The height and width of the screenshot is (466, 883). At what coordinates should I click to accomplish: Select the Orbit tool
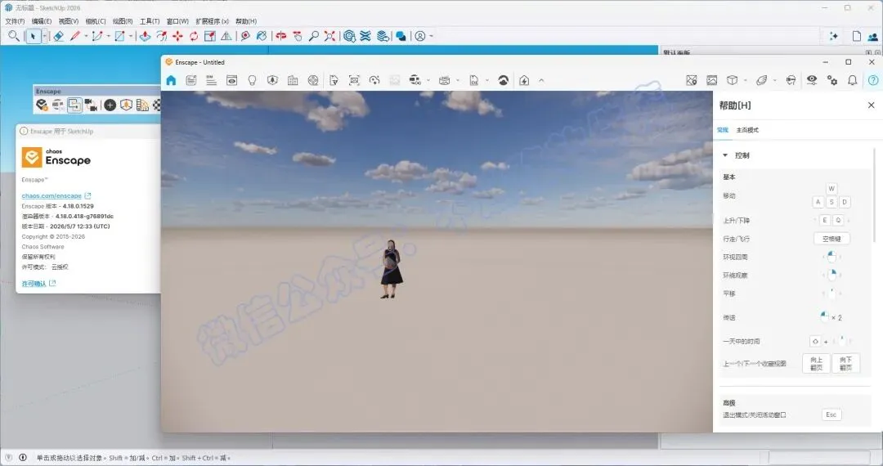click(x=280, y=36)
